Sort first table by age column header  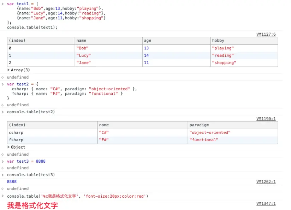tap(176, 41)
